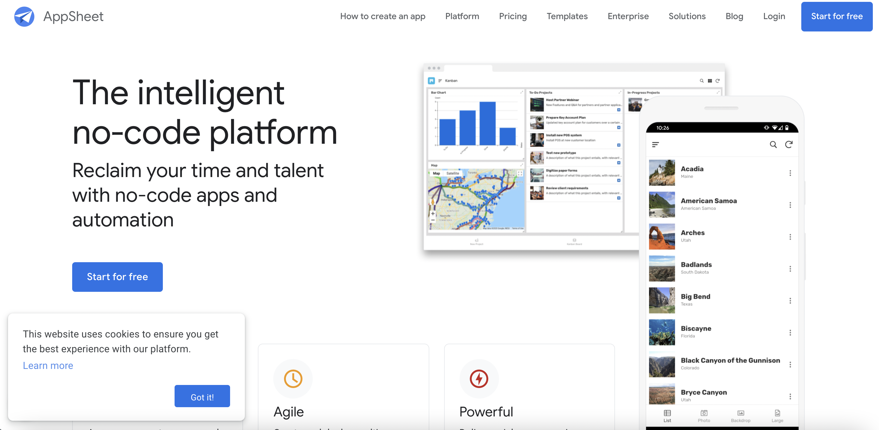
Task: Open the three-dot menu for Bryce Canyon
Action: pos(790,397)
